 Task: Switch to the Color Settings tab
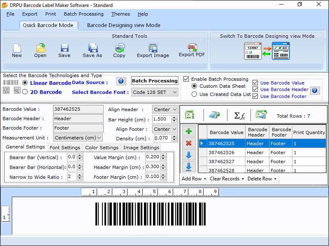[x=101, y=147]
